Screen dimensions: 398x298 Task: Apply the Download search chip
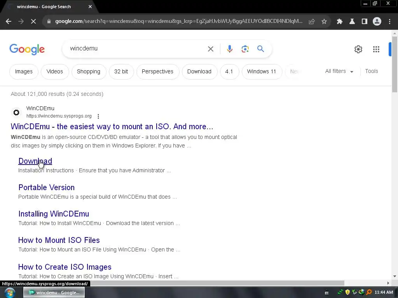tap(199, 72)
